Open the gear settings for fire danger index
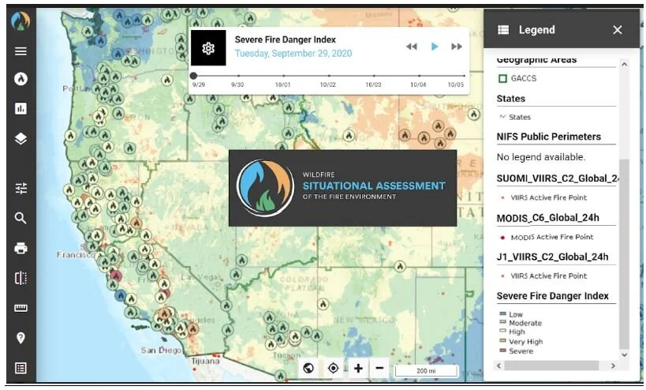Screen dimensions: 646x390 coord(208,48)
